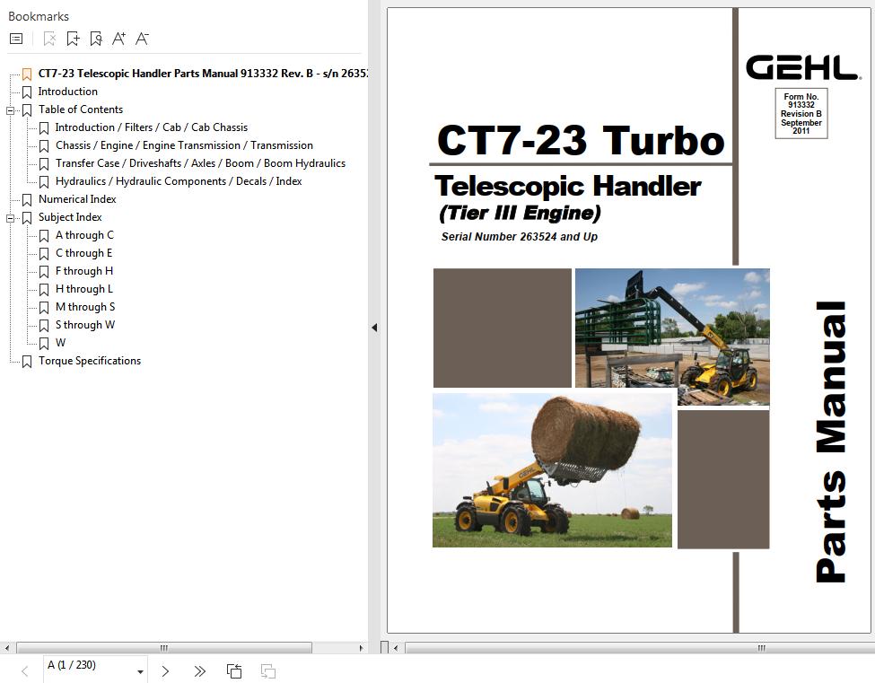This screenshot has width=875, height=683.
Task: Decrease bookmark text size icon
Action: point(142,39)
